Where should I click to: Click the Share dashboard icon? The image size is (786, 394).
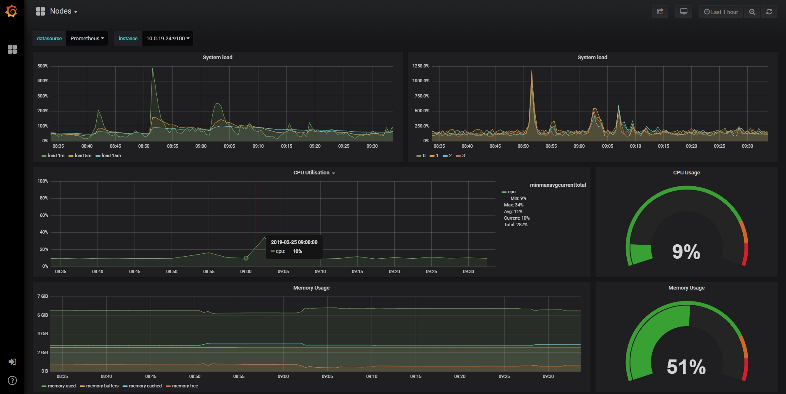pos(660,12)
